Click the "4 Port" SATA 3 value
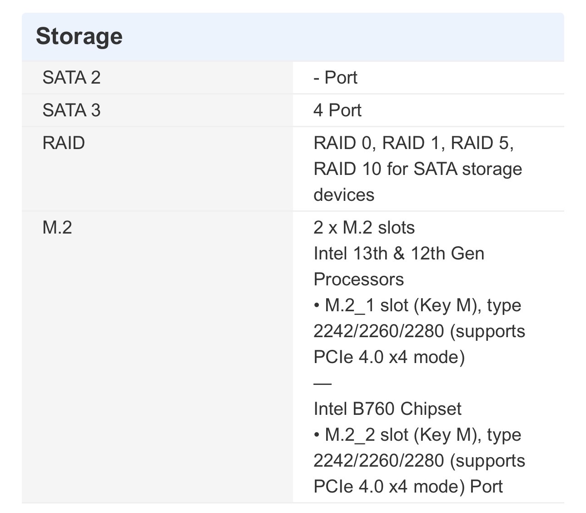Screen dimensions: 586x513 pos(337,110)
